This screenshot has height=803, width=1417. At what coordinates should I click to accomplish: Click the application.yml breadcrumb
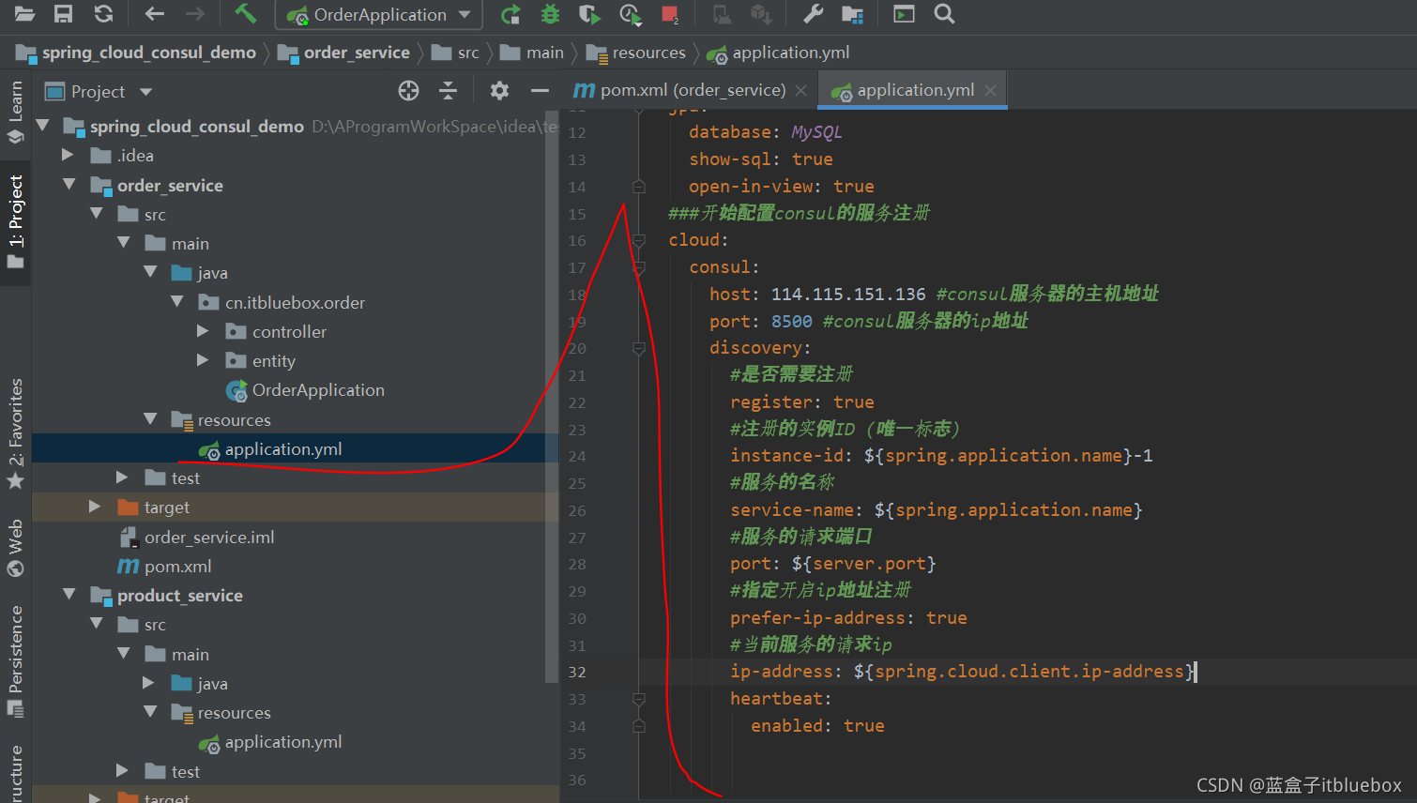779,53
